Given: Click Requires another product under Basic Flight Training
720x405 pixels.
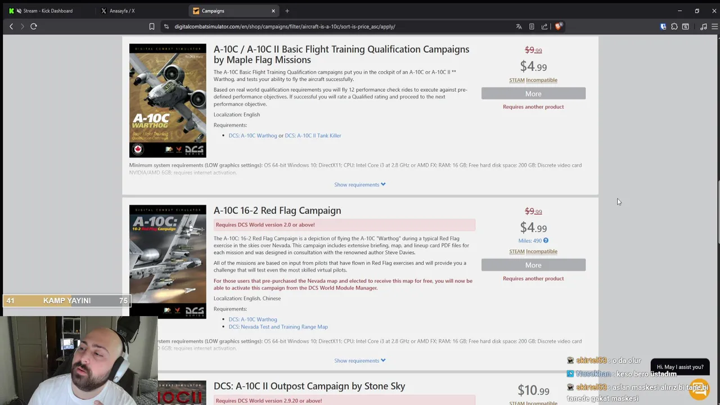Looking at the screenshot, I should pyautogui.click(x=533, y=107).
